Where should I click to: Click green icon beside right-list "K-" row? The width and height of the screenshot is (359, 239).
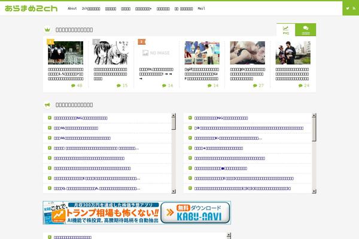pos(190,138)
